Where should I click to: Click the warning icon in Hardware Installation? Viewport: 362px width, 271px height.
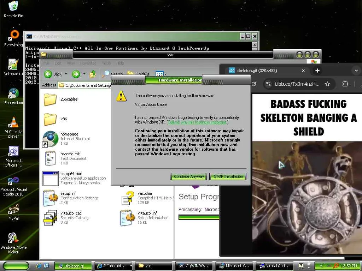coord(122,96)
